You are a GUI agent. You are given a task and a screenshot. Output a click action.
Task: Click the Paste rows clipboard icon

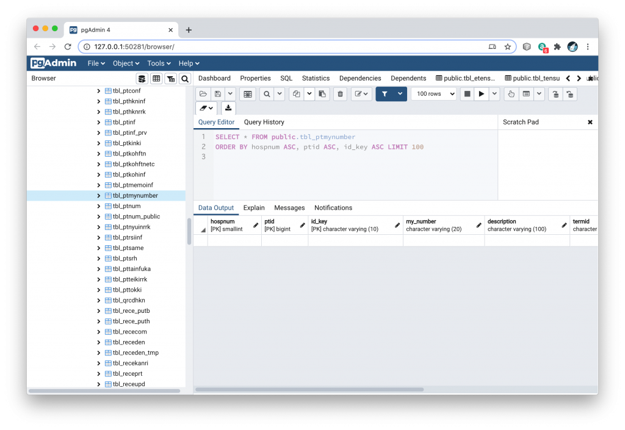point(322,94)
